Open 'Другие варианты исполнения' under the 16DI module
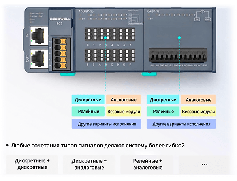The height and width of the screenshot is (181, 237). (107, 124)
